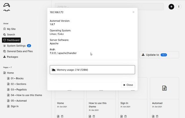Viewport: 185px width, 118px height.
Task: Click the 192.168.1.72 dialog title
Action: [57, 12]
